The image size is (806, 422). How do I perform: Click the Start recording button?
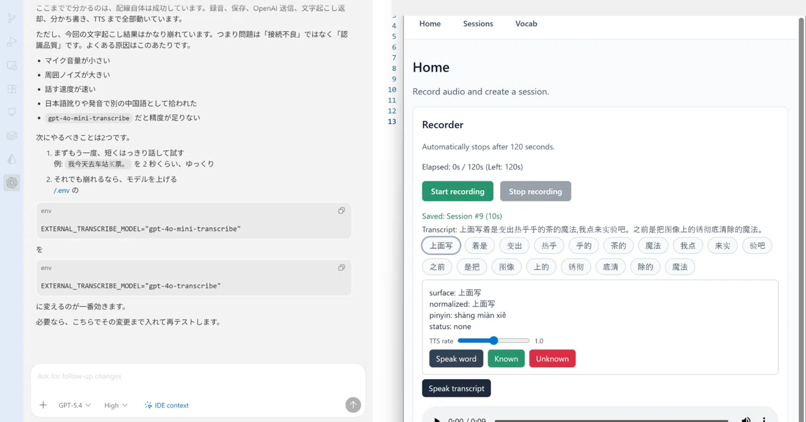tap(458, 191)
